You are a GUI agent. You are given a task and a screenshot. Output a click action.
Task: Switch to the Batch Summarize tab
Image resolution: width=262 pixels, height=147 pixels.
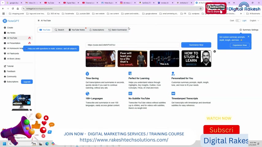[x=118, y=30]
